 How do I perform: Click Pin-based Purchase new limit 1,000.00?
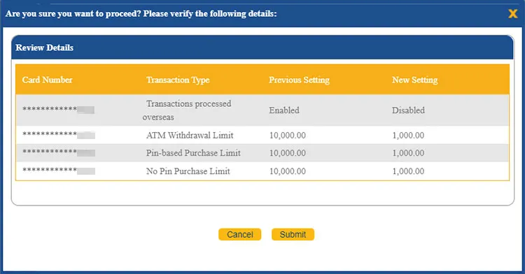tap(408, 153)
